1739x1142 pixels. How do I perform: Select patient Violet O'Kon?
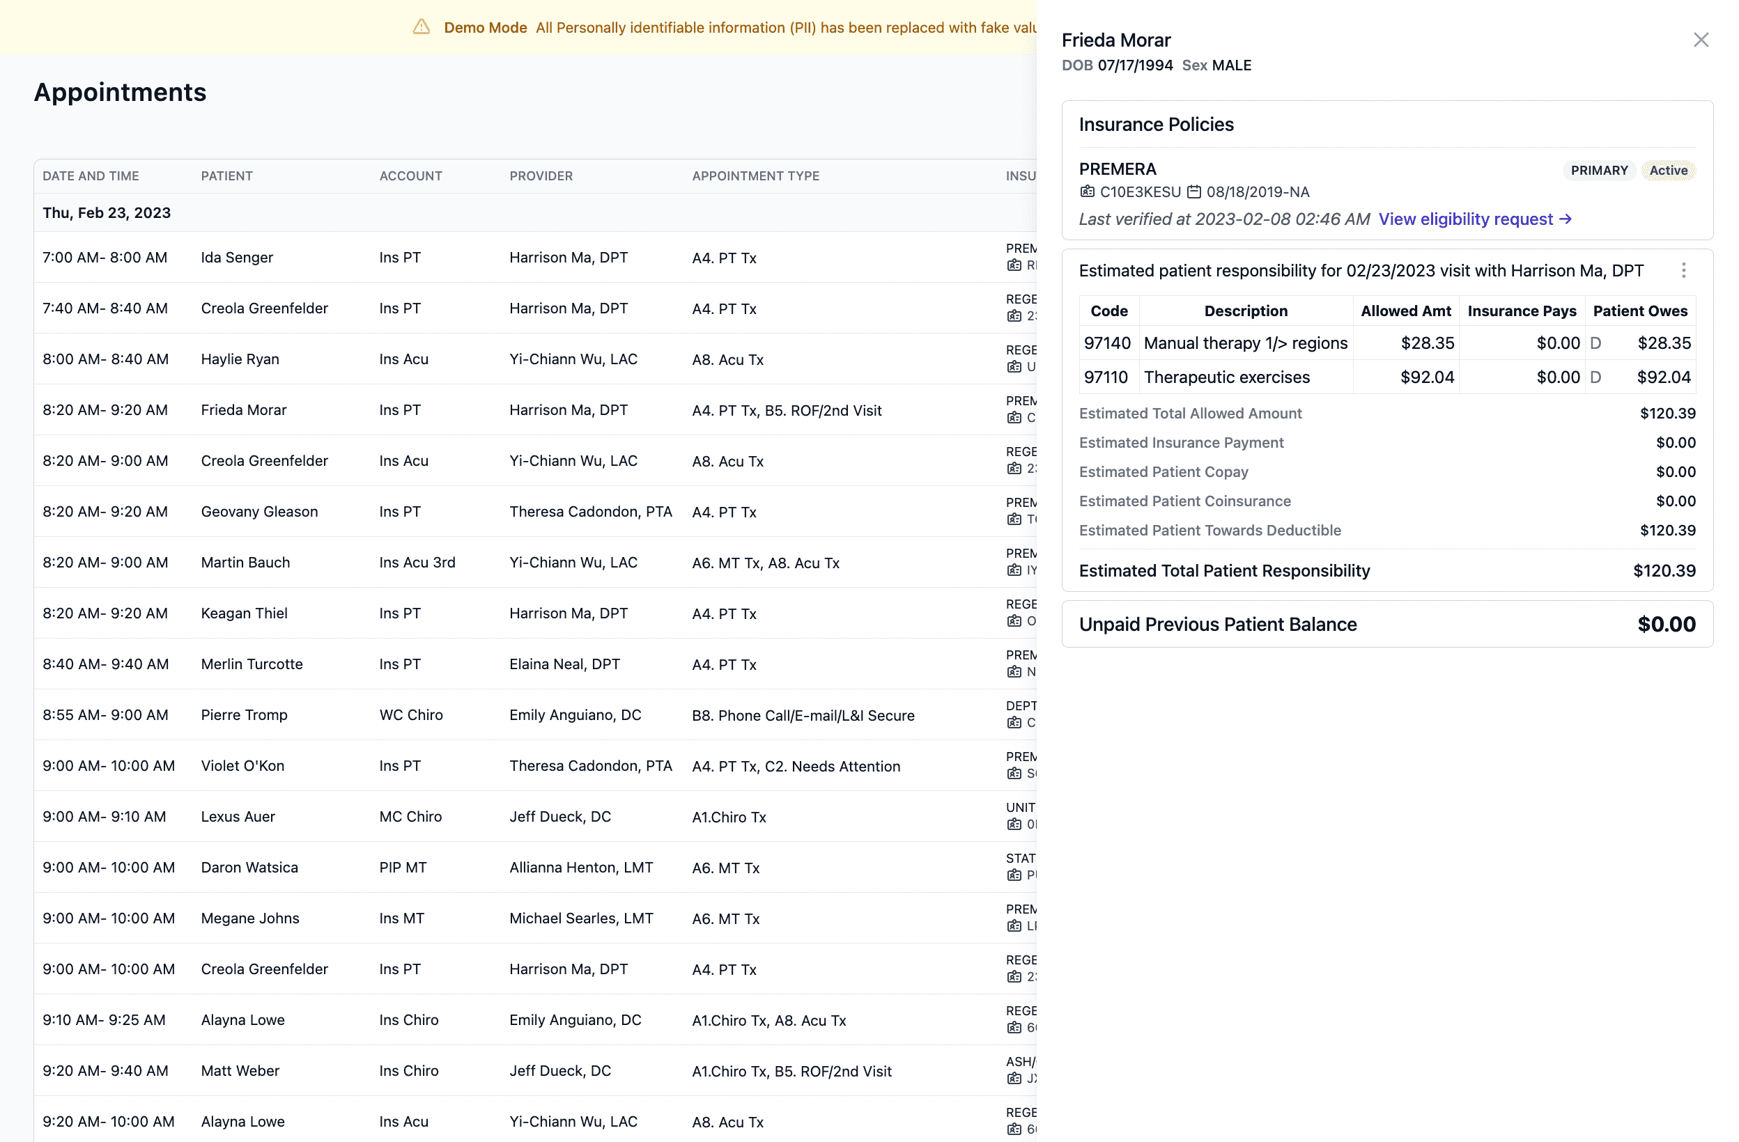(x=242, y=766)
